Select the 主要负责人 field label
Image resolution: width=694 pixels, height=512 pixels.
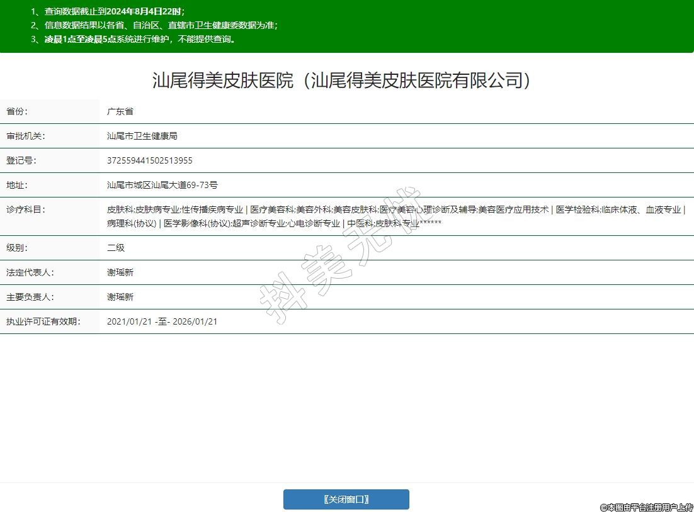click(30, 297)
